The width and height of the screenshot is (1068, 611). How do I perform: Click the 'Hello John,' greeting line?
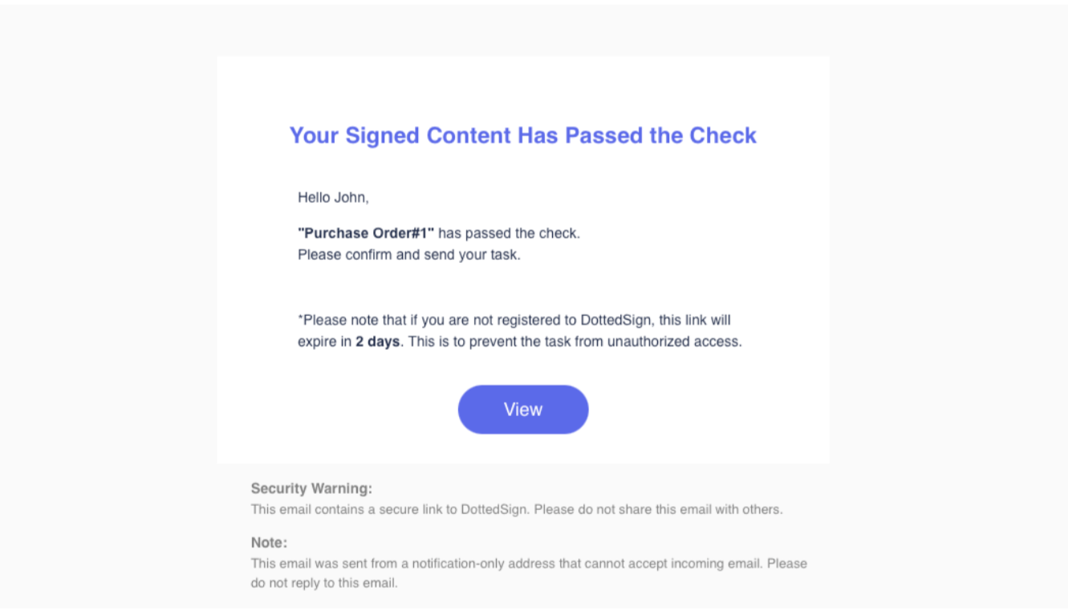tap(333, 197)
